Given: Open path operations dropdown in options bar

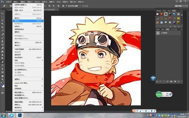Looking at the screenshot, I should tap(49, 6).
